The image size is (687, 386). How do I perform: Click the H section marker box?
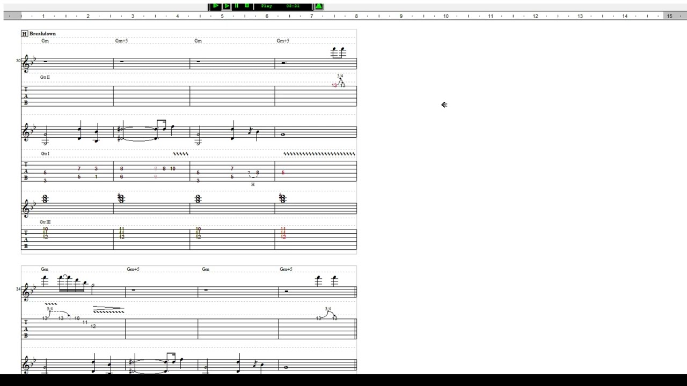click(x=24, y=34)
